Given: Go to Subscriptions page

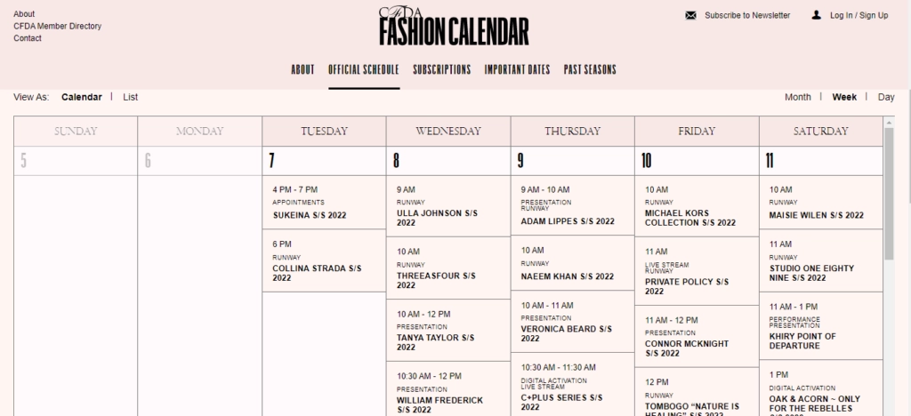Looking at the screenshot, I should click(441, 69).
